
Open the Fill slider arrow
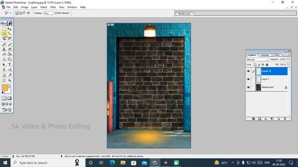288,64
